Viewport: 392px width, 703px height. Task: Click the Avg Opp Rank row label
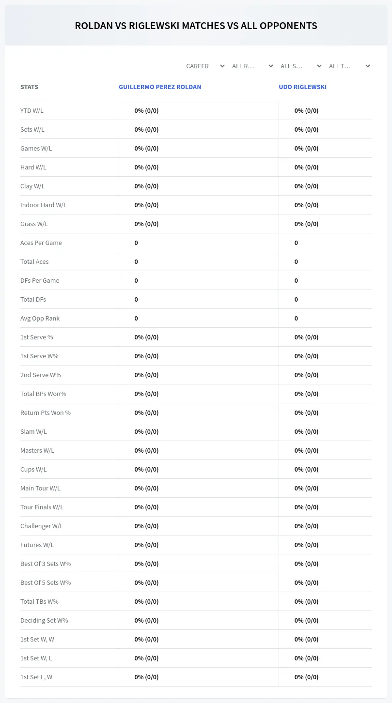40,318
